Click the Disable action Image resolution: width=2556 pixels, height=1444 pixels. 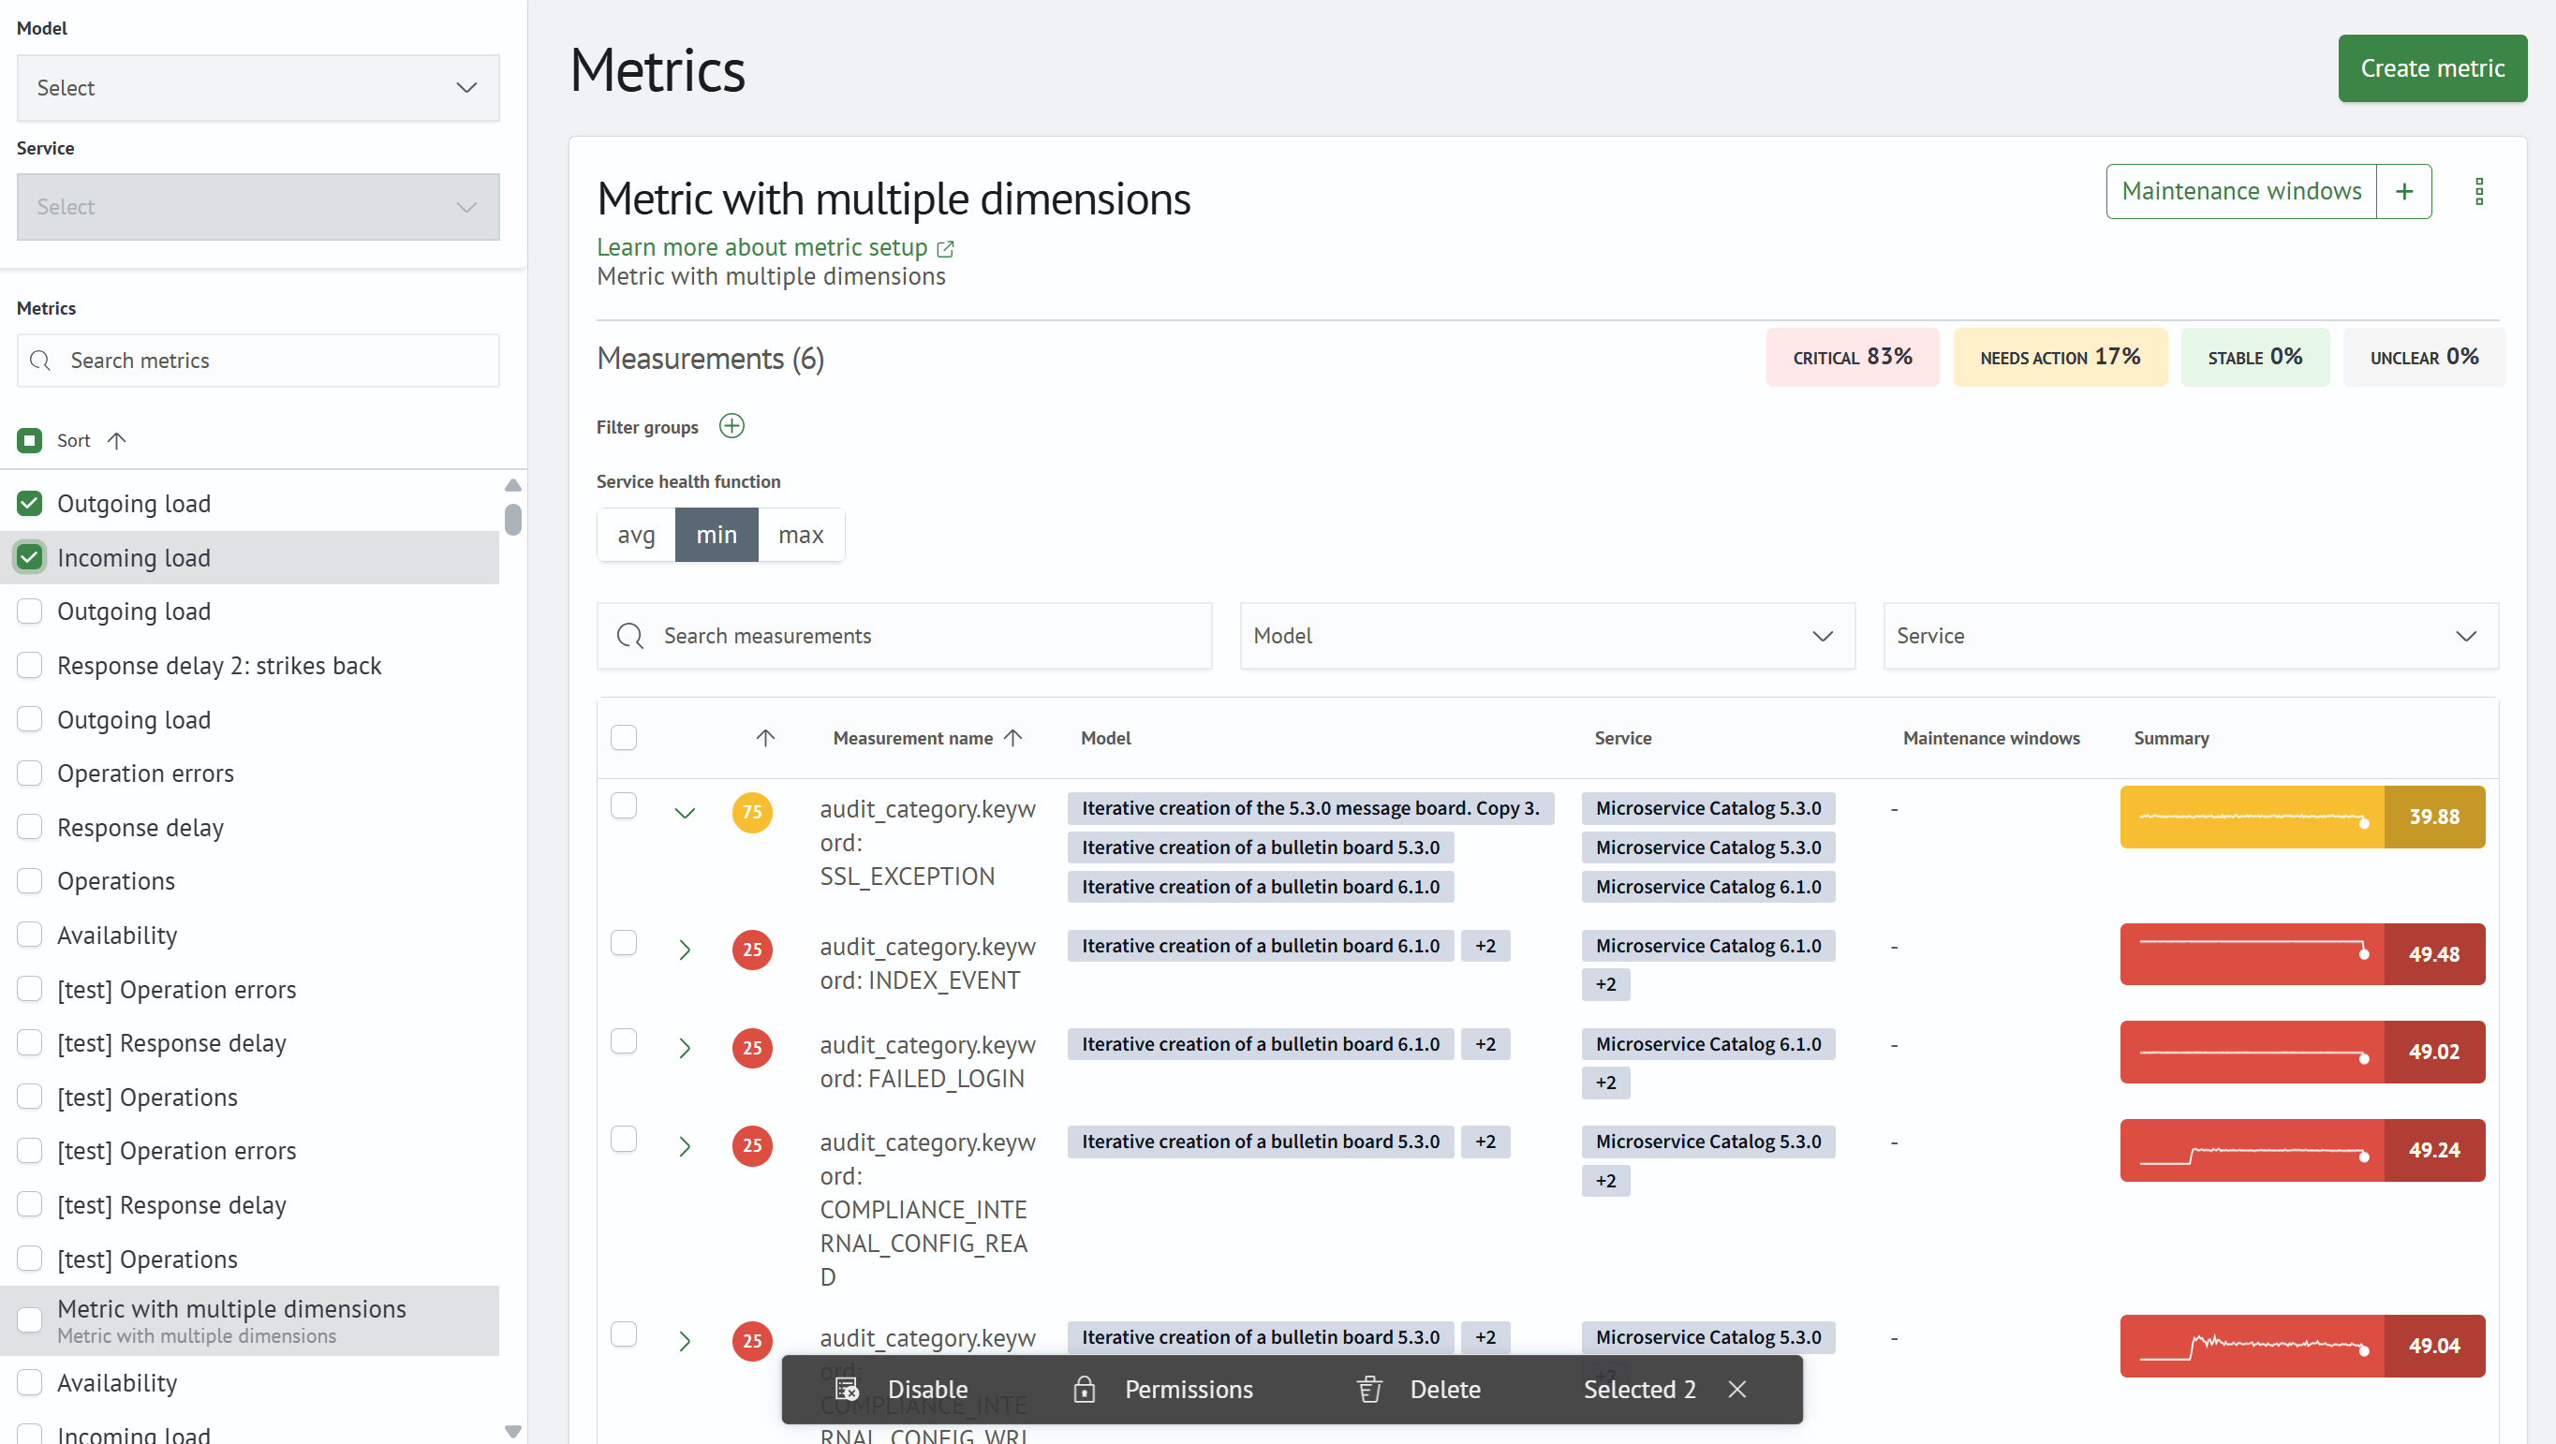coord(901,1389)
